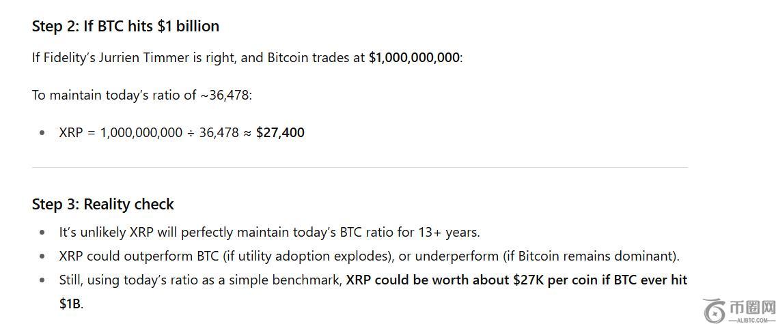Click the coin logo icon in watermark
The height and width of the screenshot is (324, 776).
[x=715, y=310]
